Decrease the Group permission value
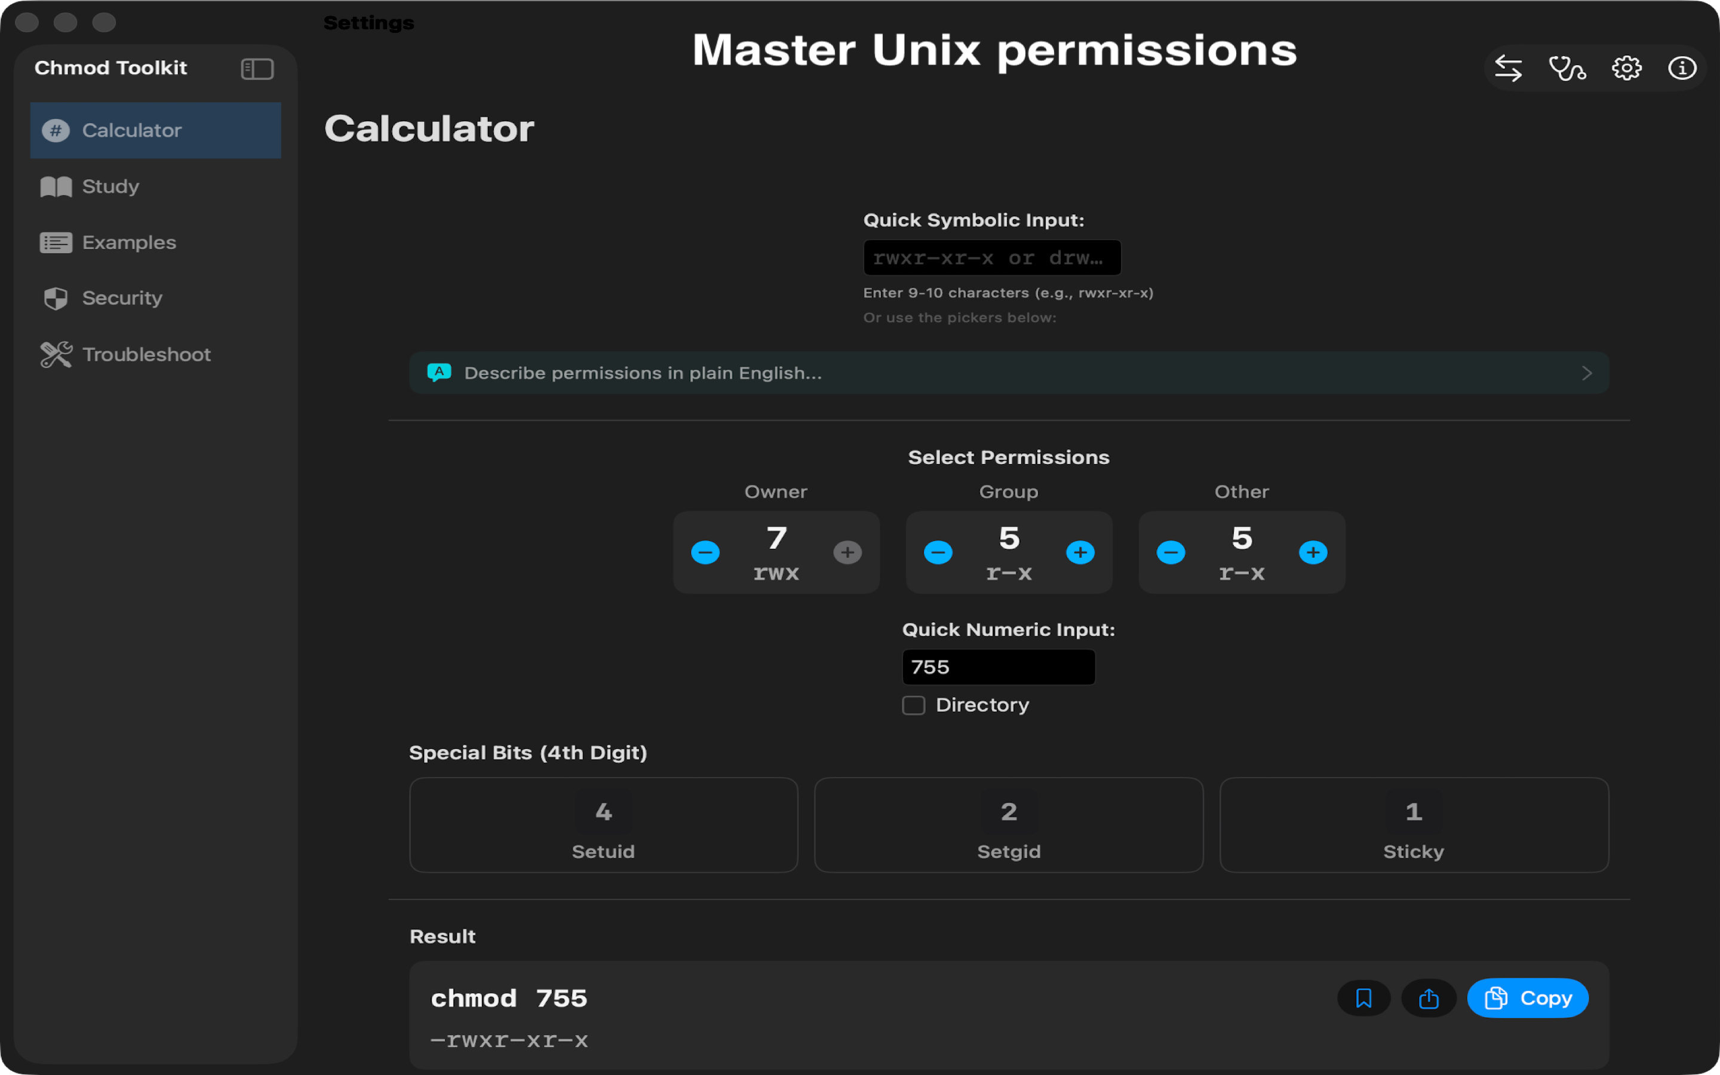1720x1075 pixels. coord(938,552)
